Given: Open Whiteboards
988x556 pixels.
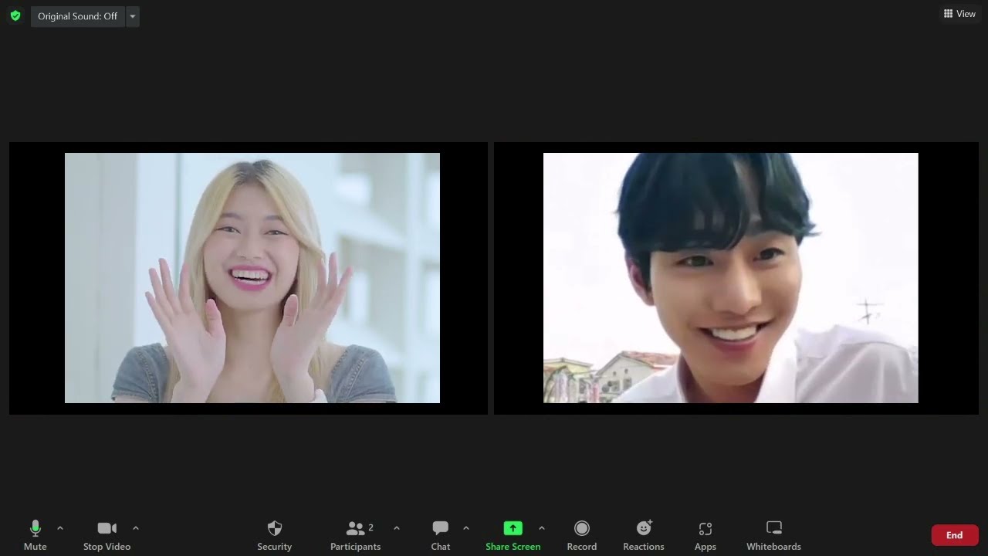Looking at the screenshot, I should click(x=773, y=535).
